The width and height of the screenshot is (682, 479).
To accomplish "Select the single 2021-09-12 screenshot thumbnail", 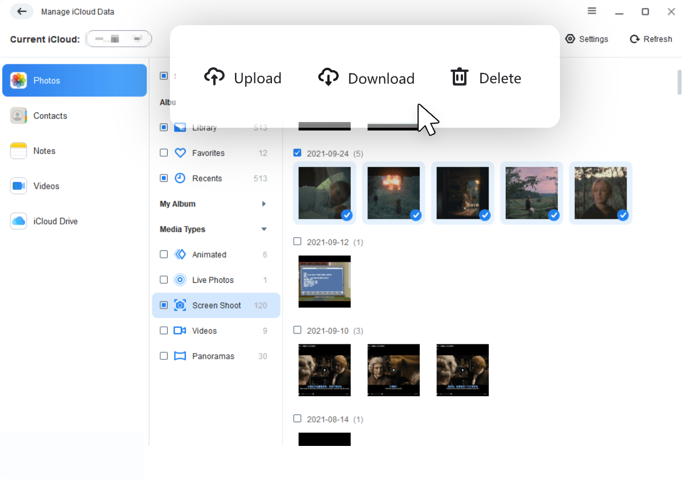I will 324,281.
